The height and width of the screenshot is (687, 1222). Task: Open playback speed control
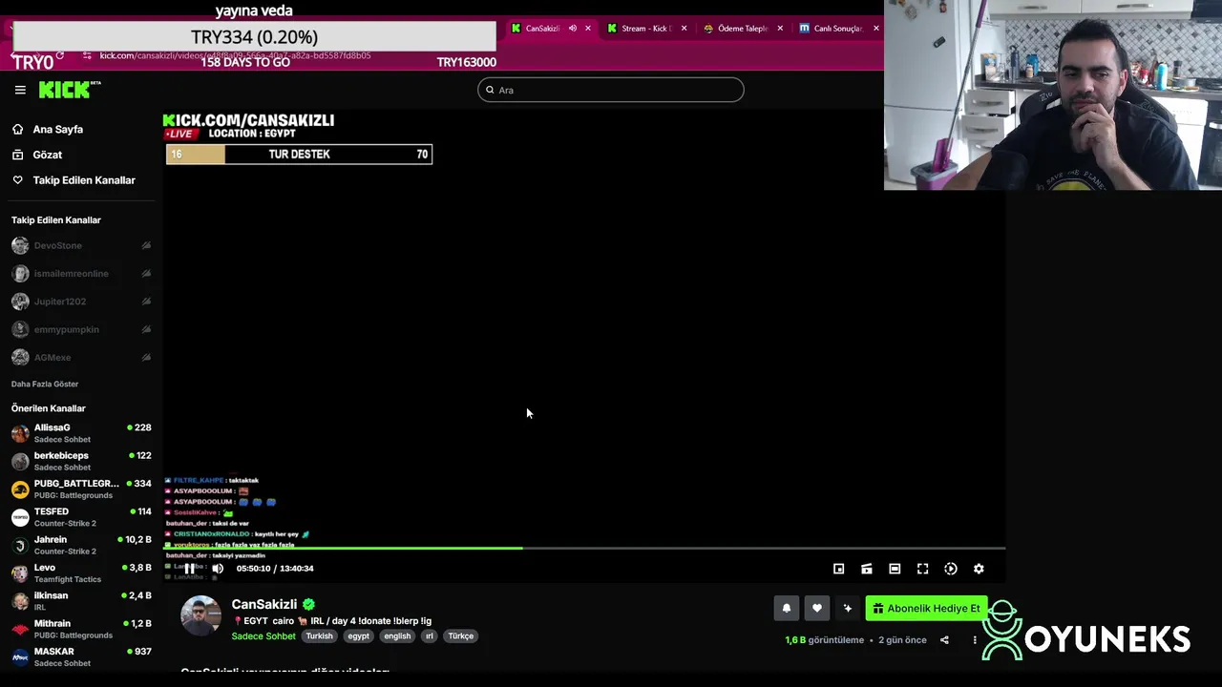point(951,569)
